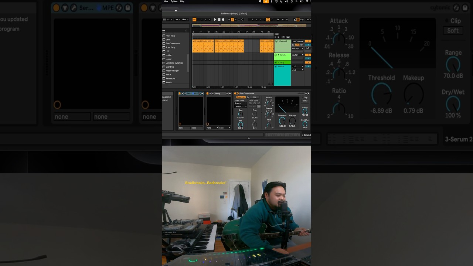473x266 pixels.
Task: Set Serum 2 monitor to In
Action: 293,45
